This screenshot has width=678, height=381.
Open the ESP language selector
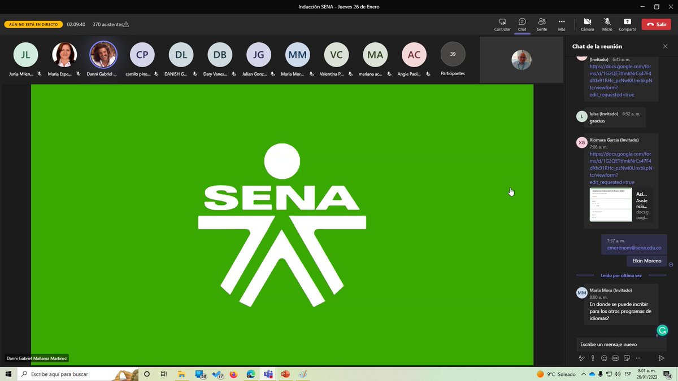coord(628,374)
